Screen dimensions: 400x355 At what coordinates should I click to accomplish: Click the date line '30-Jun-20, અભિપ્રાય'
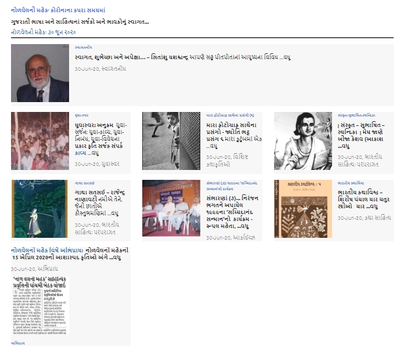point(34,269)
